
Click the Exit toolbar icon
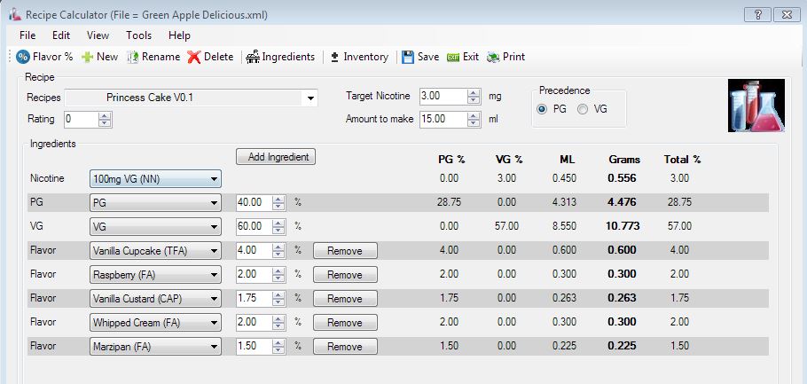453,57
